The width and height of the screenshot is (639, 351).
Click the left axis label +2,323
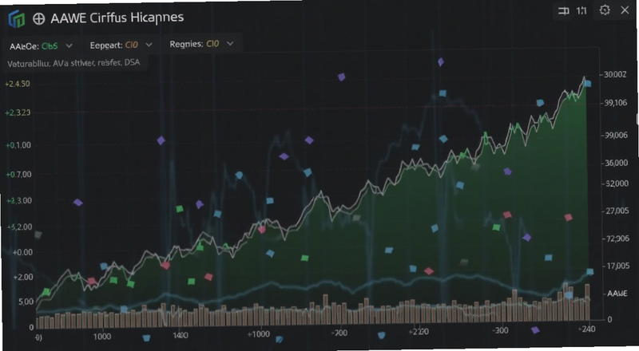(x=18, y=112)
